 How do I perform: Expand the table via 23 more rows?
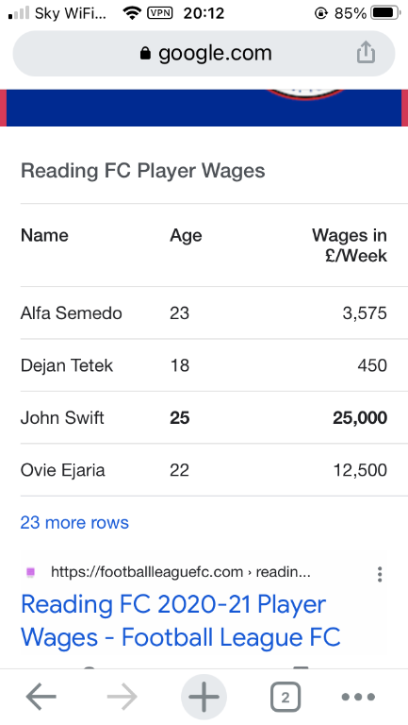click(74, 522)
